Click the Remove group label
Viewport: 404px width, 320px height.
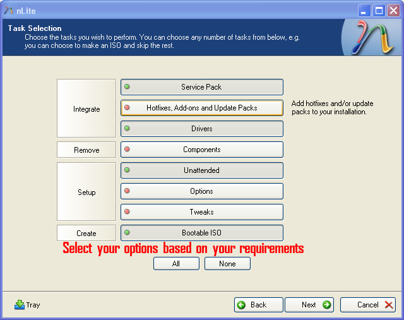[x=86, y=150]
